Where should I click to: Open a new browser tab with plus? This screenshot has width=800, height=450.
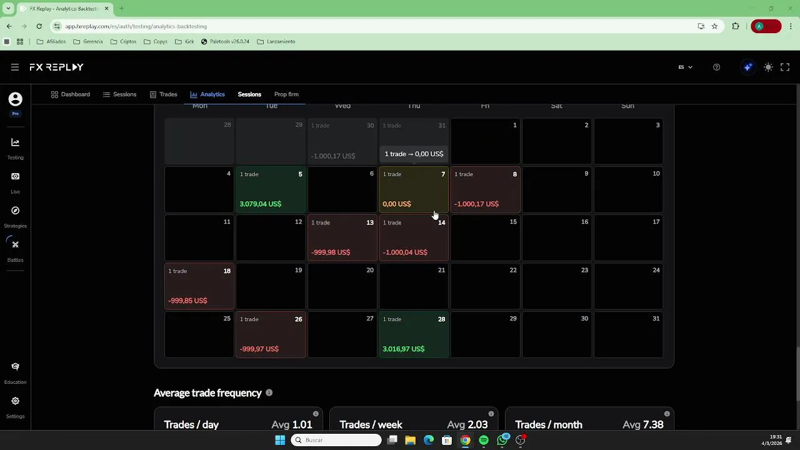pos(121,9)
